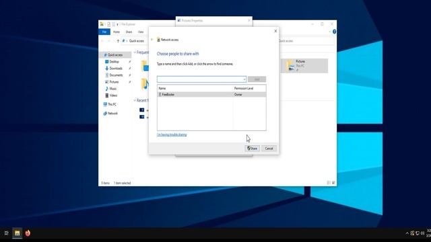Open the name dropdown arrow
Image resolution: width=431 pixels, height=242 pixels.
pos(244,79)
